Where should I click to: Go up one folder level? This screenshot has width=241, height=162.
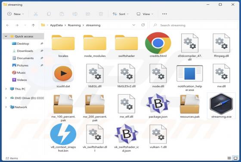[34, 25]
